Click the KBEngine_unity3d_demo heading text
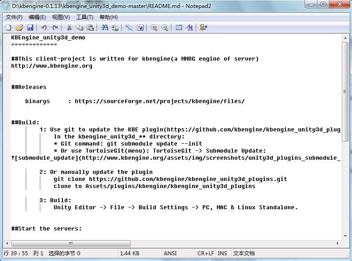Image resolution: width=352 pixels, height=261 pixels. [x=48, y=38]
